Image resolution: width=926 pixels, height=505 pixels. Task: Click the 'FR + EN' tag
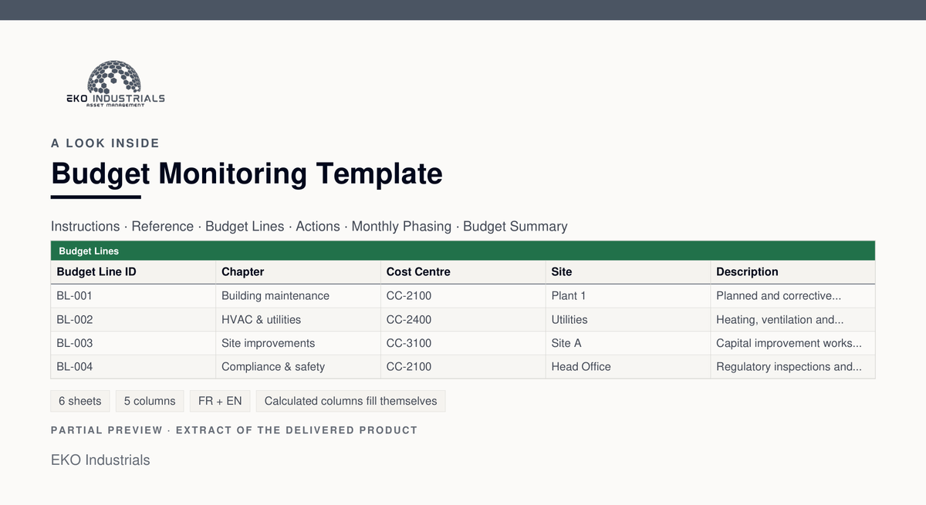220,401
